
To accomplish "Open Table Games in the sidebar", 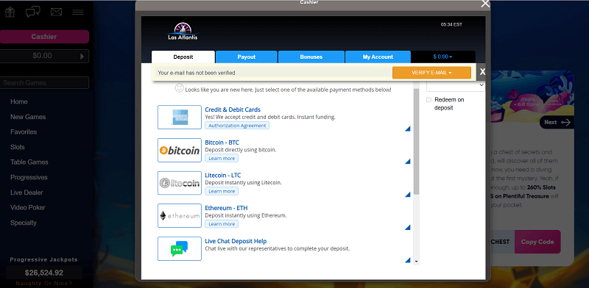I will click(x=29, y=162).
